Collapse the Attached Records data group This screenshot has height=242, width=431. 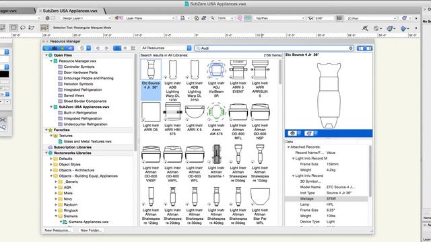pos(288,147)
